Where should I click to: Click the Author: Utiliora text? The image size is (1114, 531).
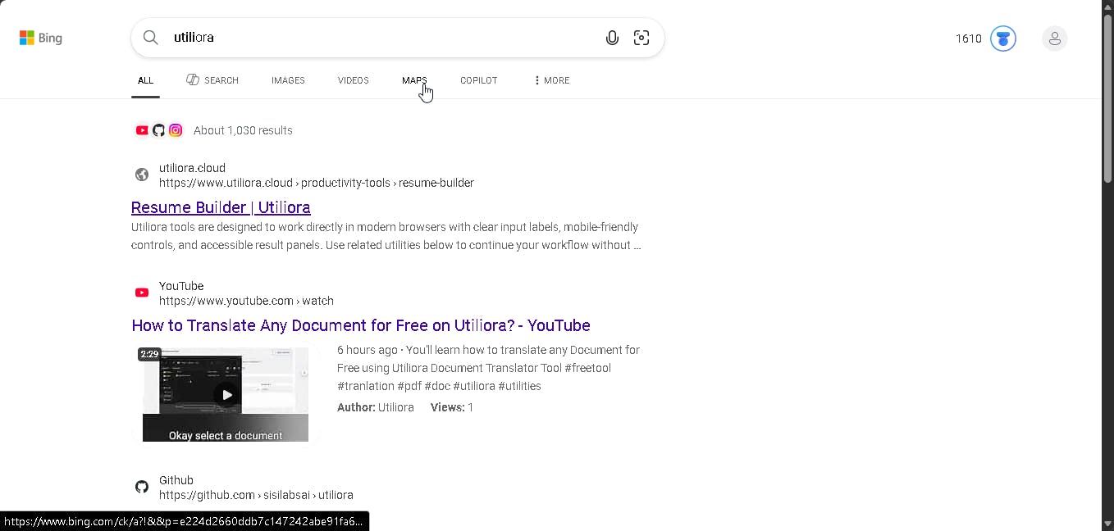click(x=376, y=407)
